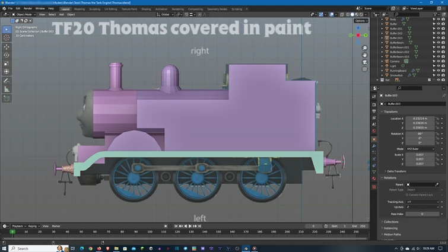Viewport: 448px width, 252px height.
Task: Activate the 3D Cursor tool
Action: [x=7, y=38]
